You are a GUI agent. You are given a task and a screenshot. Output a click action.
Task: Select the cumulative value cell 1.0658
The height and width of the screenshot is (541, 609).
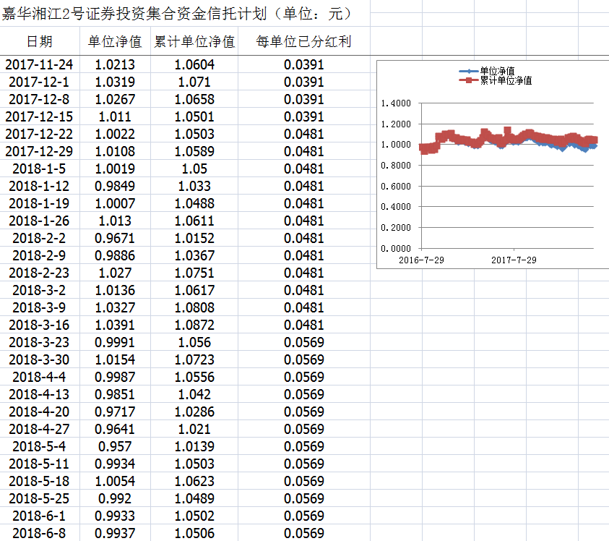(x=194, y=100)
